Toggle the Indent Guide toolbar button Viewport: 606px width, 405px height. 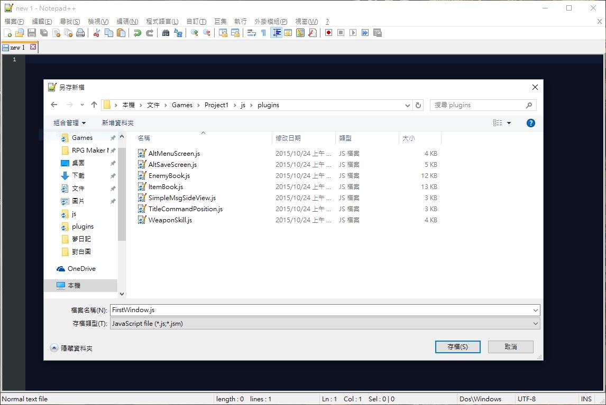point(276,33)
